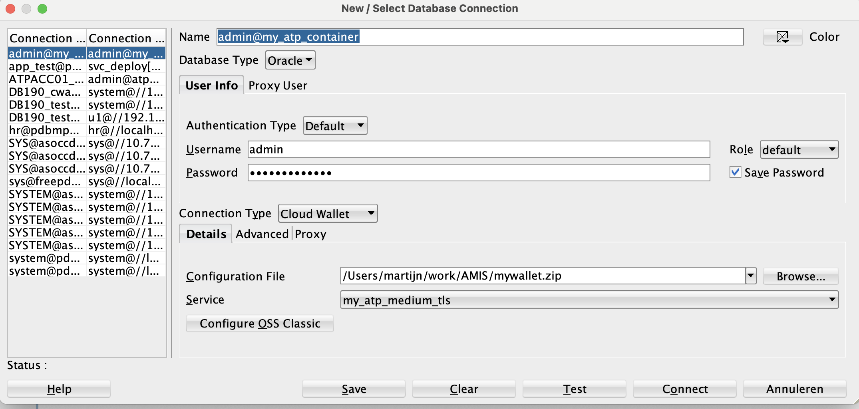Open the Authentication Type dropdown
Viewport: 859px width, 409px height.
tap(334, 125)
